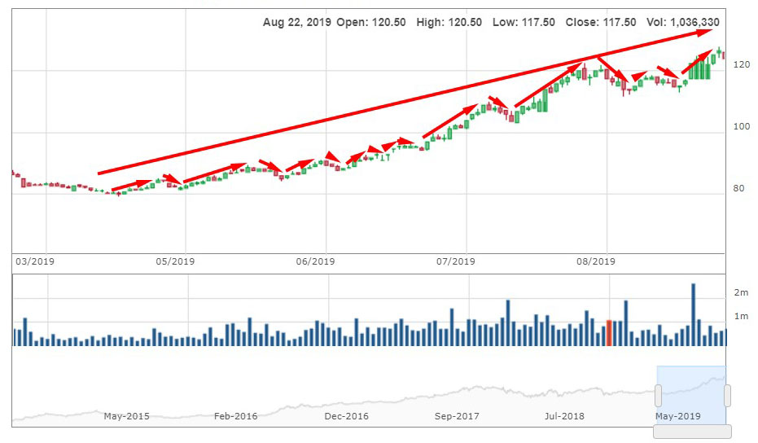This screenshot has height=443, width=758.
Task: Click the May-2019 navigator label
Action: 677,416
